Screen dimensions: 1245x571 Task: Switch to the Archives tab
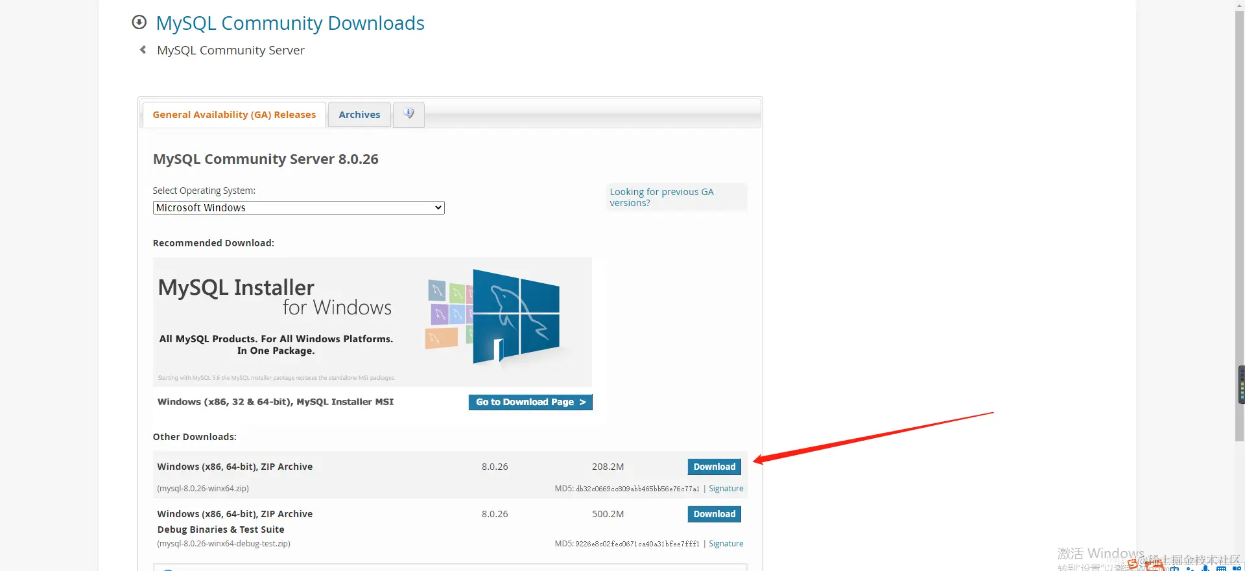click(x=359, y=115)
